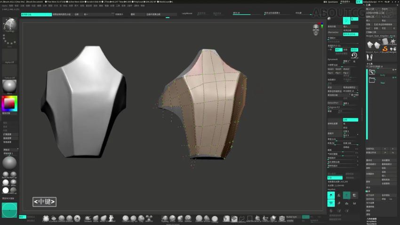The image size is (400, 225).
Task: Select the ZModeler brush icon
Action: (x=281, y=218)
